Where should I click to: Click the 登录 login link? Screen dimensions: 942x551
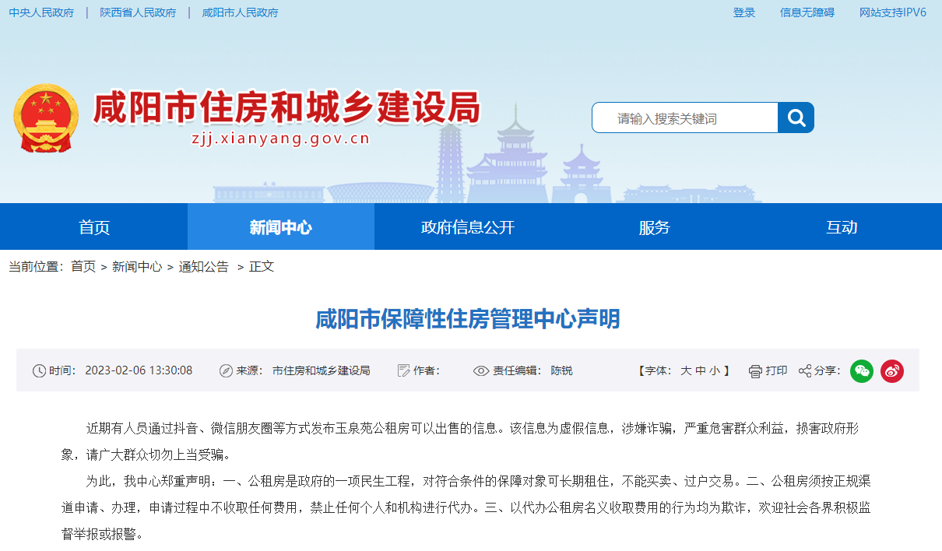(x=744, y=12)
